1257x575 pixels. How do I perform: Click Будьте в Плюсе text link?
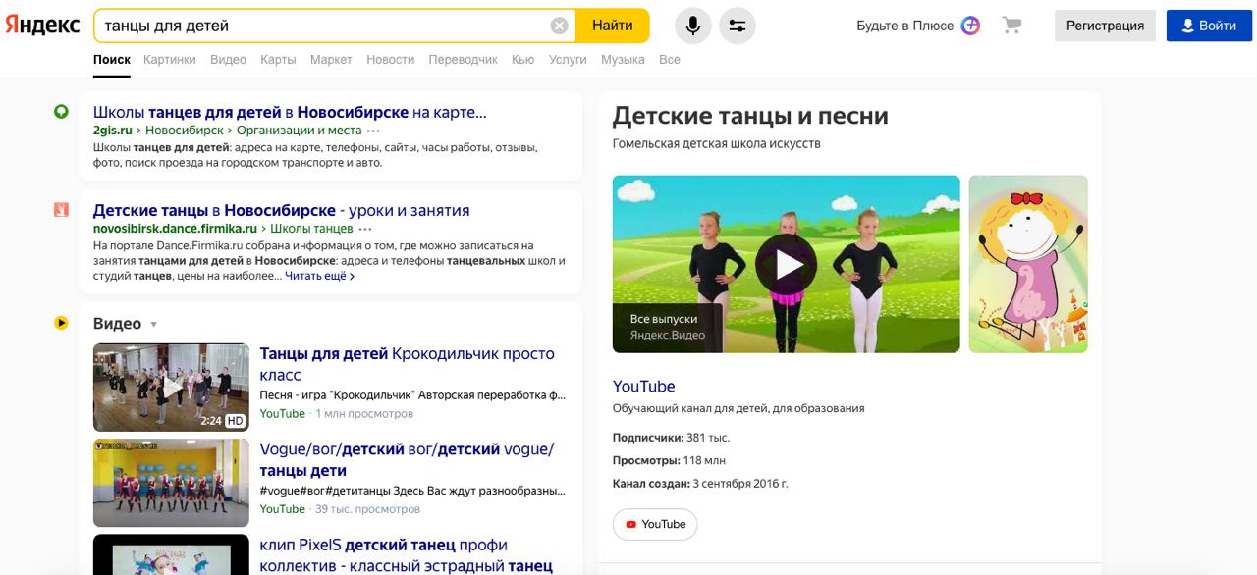[x=905, y=26]
